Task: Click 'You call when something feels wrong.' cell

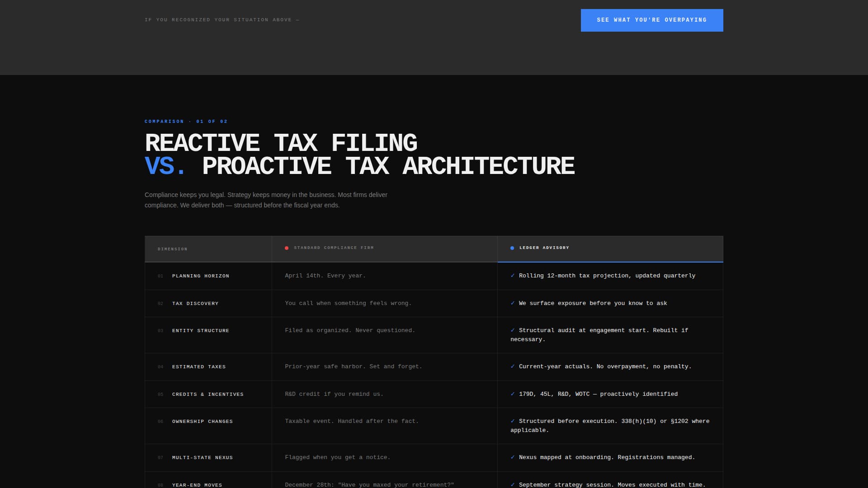Action: point(385,304)
